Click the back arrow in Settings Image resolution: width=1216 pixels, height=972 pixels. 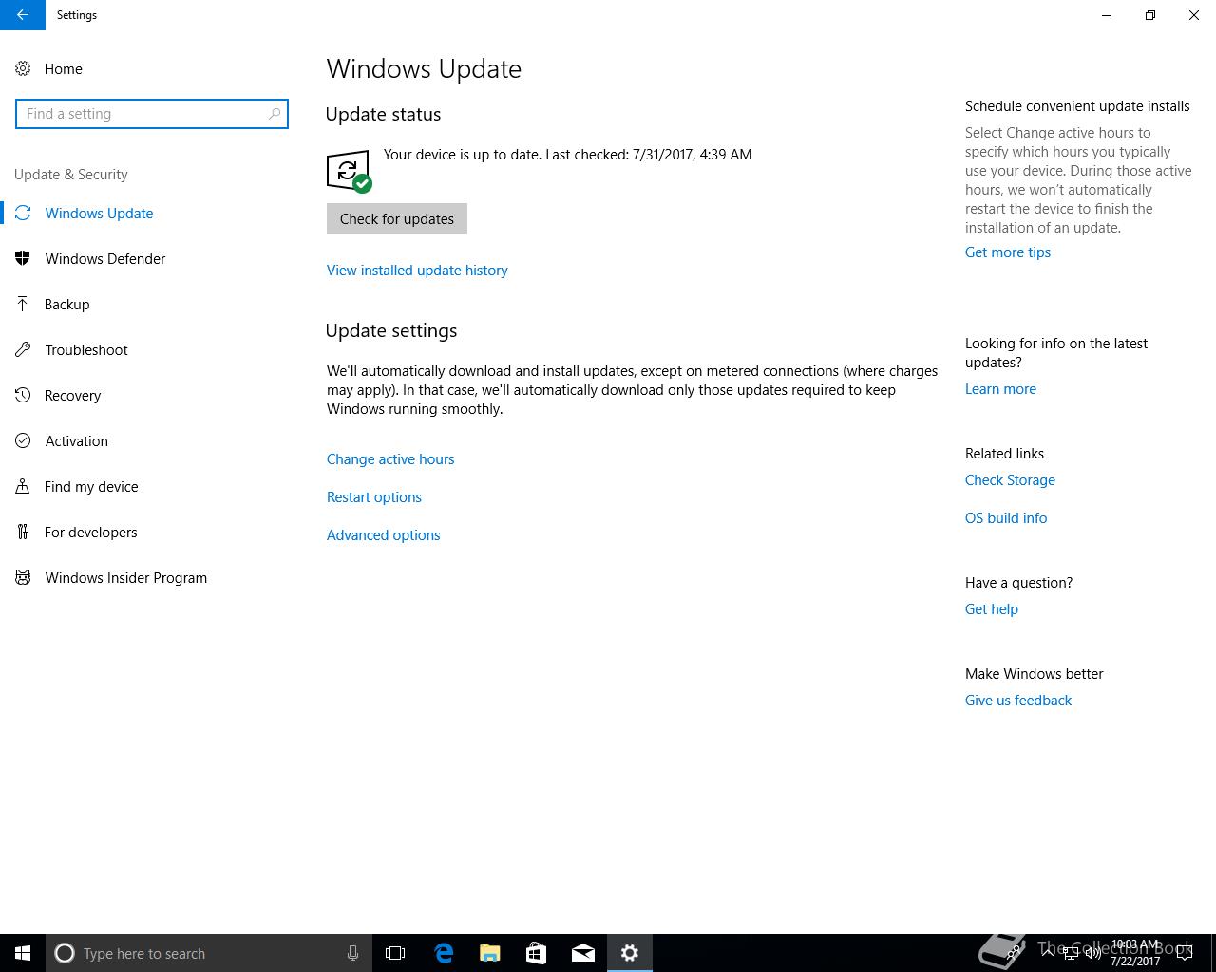[23, 15]
